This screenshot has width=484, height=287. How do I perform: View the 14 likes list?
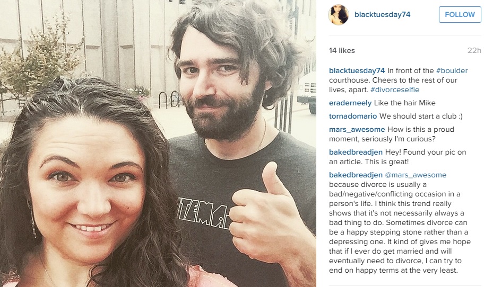click(x=342, y=50)
